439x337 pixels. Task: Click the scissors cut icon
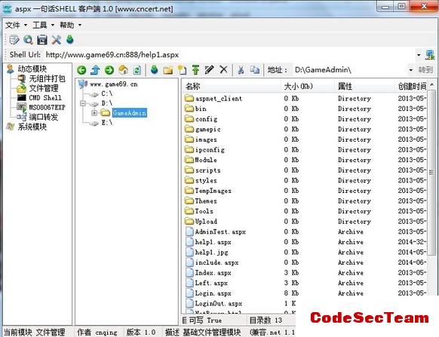tap(241, 69)
